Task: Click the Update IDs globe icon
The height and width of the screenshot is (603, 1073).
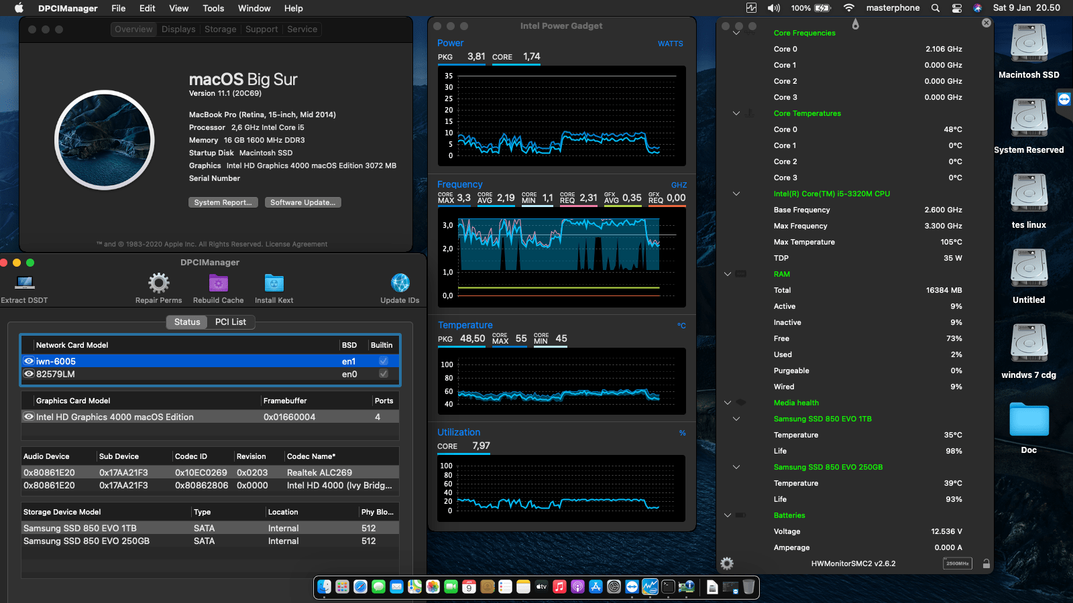Action: (400, 283)
